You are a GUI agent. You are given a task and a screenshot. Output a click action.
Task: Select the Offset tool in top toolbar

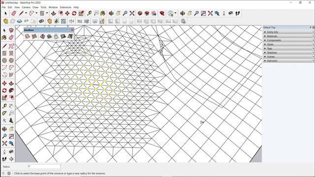click(x=60, y=13)
